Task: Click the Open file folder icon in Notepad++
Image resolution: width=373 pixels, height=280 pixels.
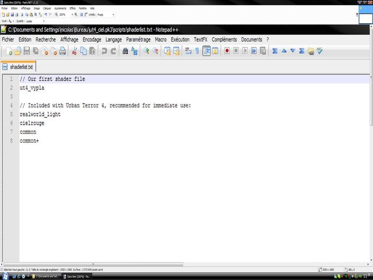Action: click(x=18, y=51)
